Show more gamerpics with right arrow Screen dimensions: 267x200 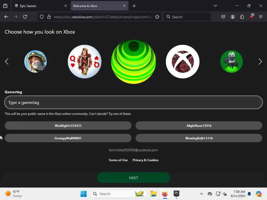[260, 61]
